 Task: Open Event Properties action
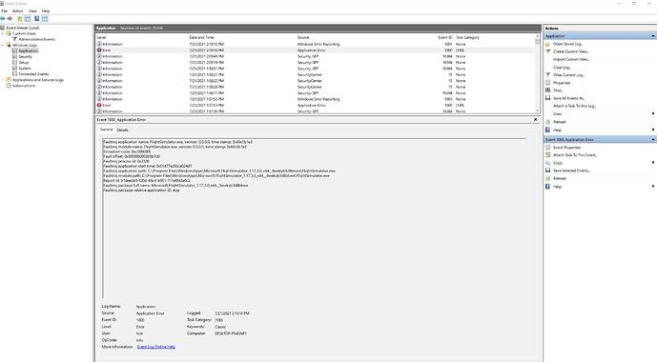(567, 148)
